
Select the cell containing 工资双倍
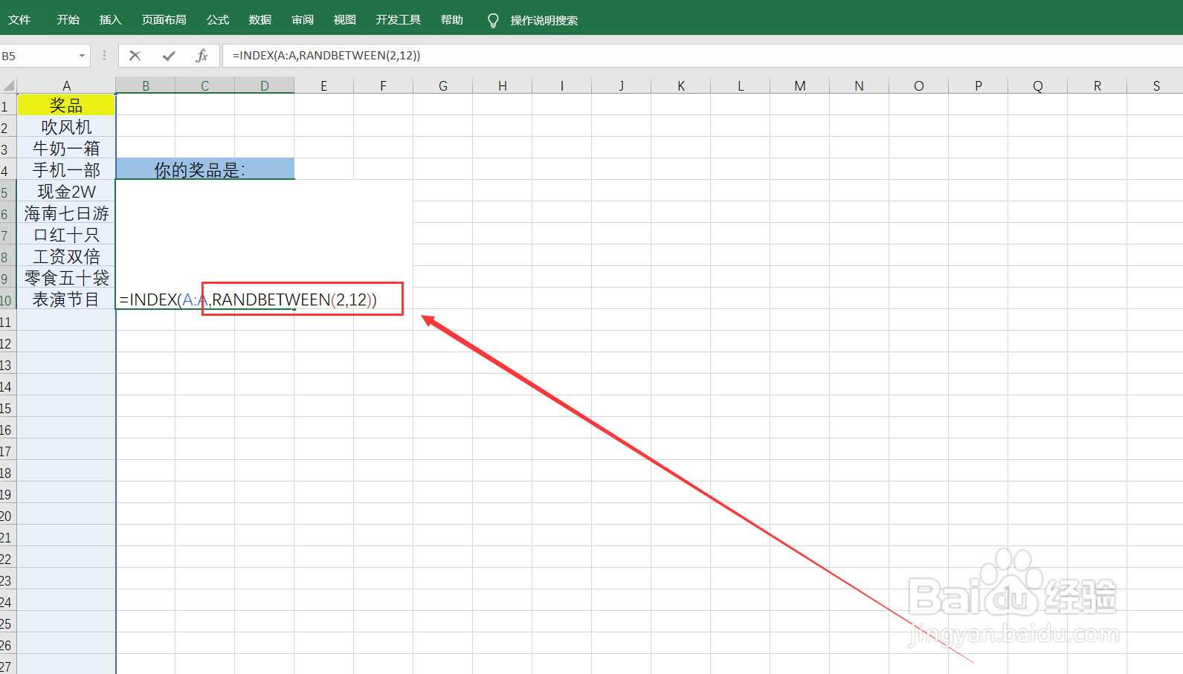[x=66, y=256]
